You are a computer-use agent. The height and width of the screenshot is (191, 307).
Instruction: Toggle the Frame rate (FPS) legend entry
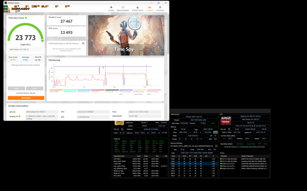tap(56, 91)
